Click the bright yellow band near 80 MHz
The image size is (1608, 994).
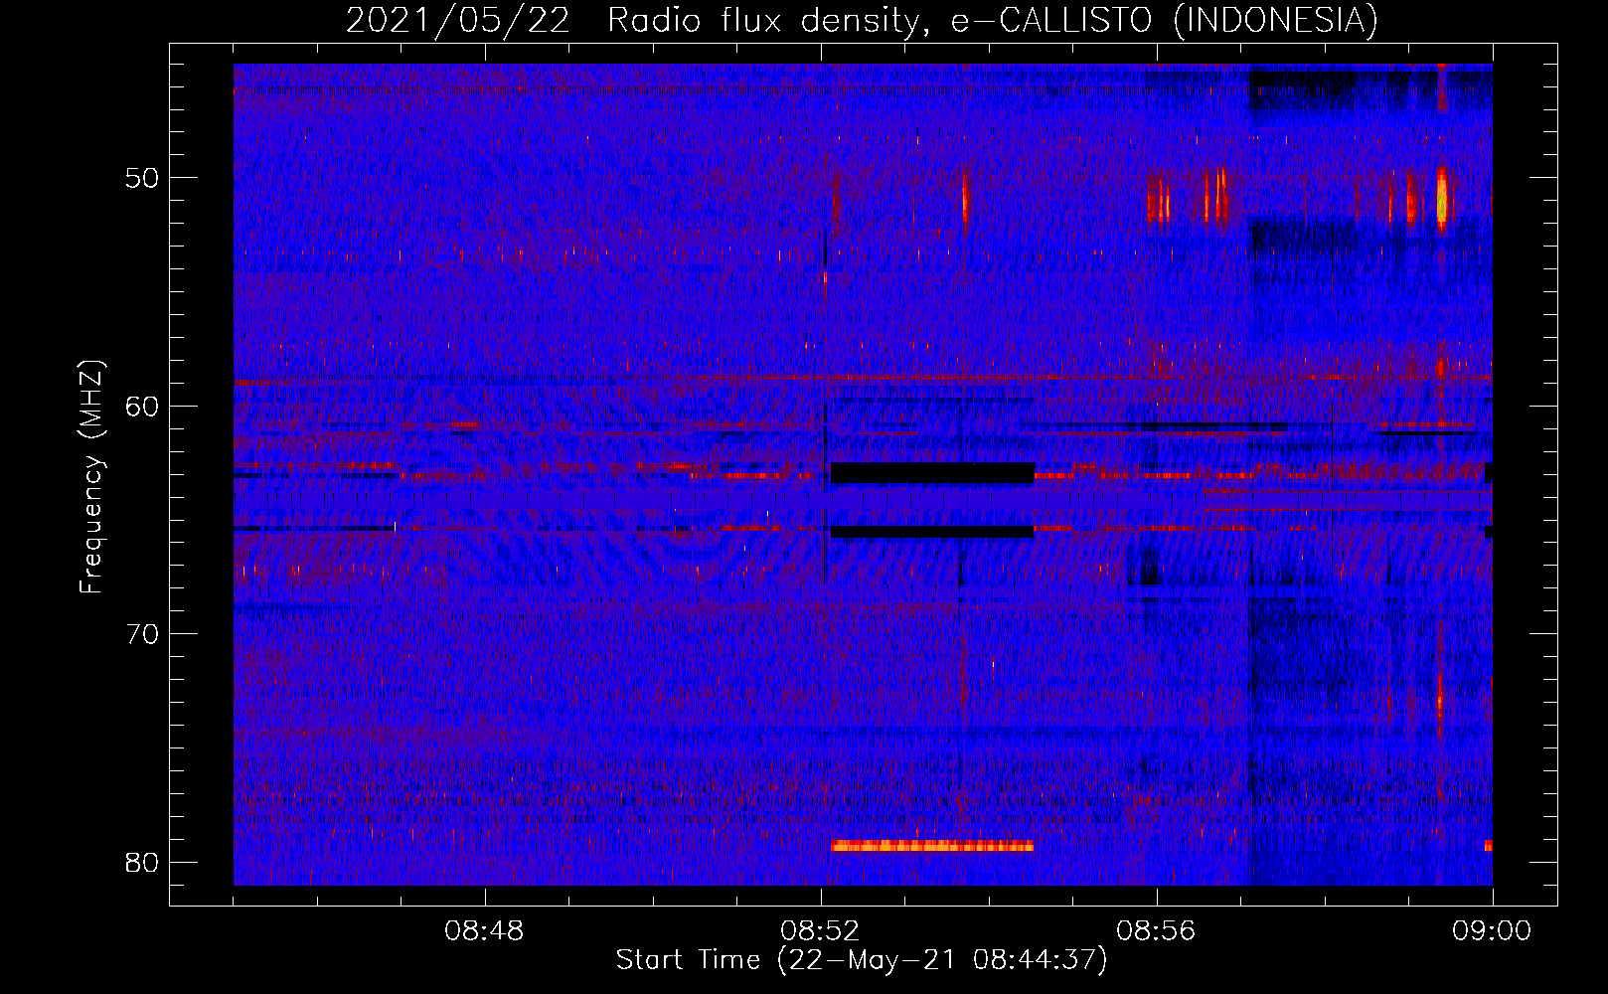point(932,846)
